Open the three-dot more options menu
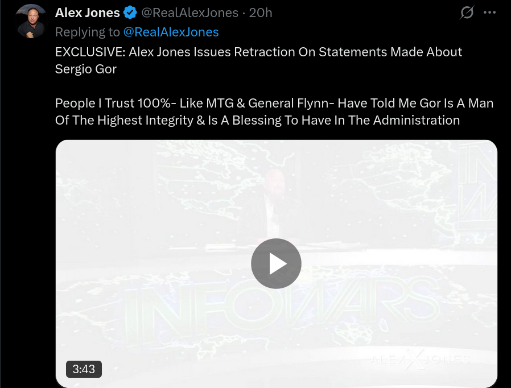 point(489,13)
